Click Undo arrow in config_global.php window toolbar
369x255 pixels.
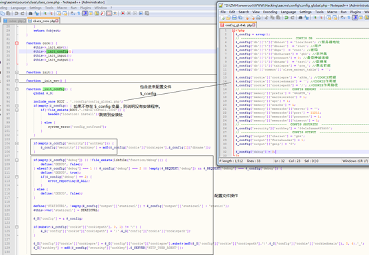pos(286,17)
